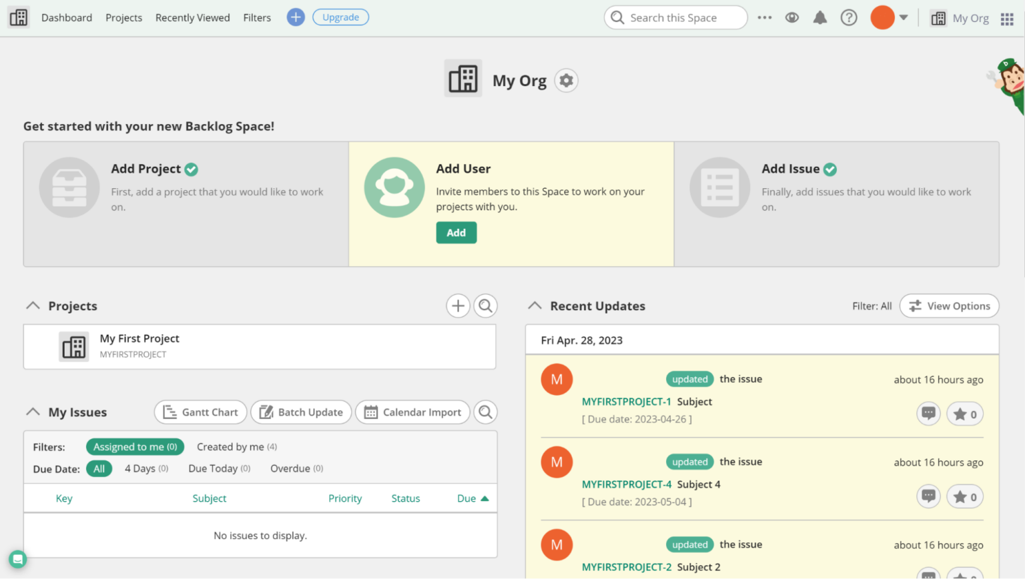Click the watched items eye icon
Viewport: 1025px width, 579px height.
point(791,17)
